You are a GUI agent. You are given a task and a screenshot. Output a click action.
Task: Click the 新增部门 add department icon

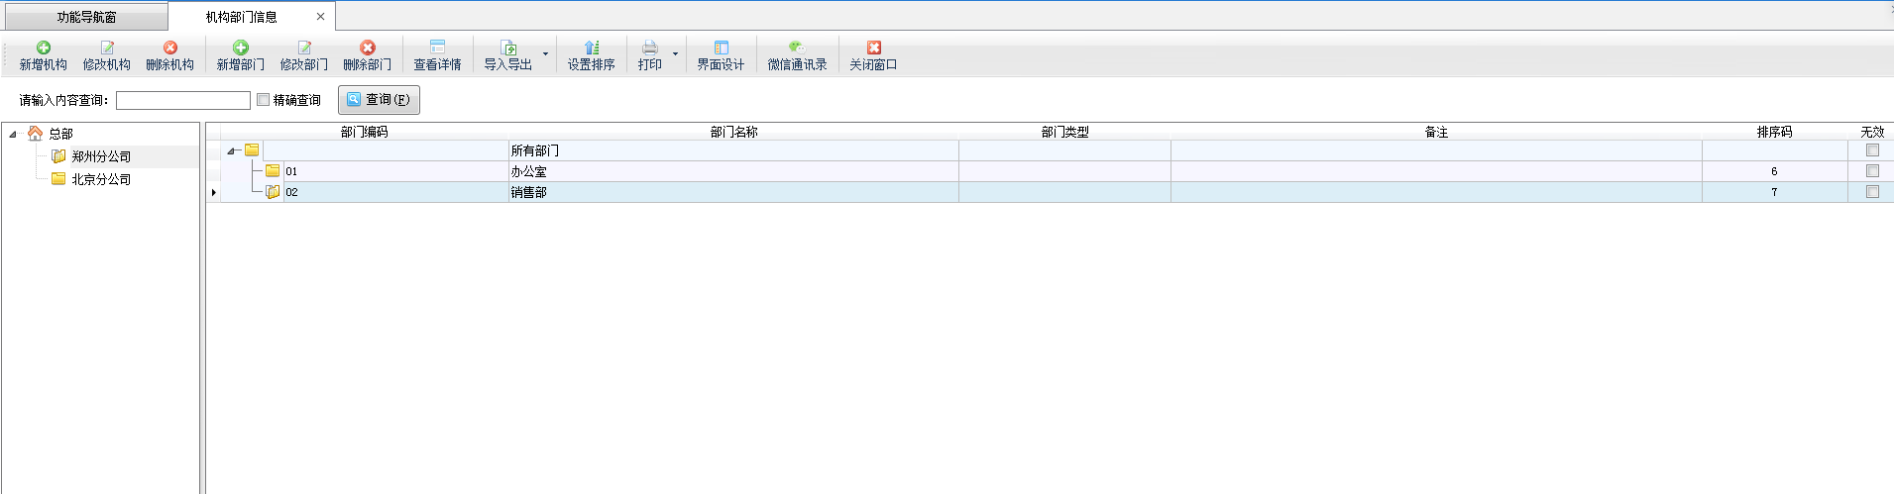tap(241, 49)
